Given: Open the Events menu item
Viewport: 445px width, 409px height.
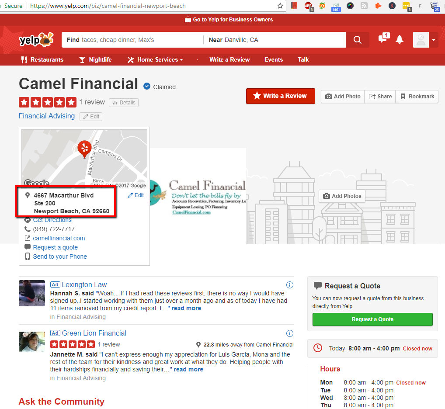Looking at the screenshot, I should coord(274,59).
